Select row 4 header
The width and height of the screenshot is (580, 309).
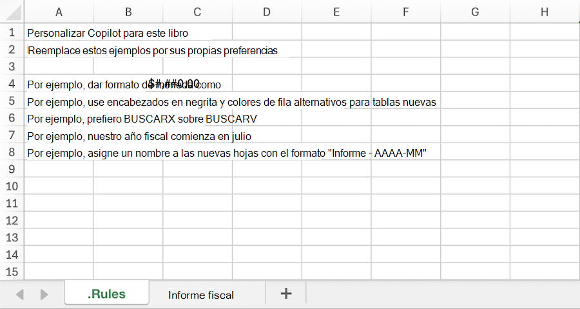(12, 84)
